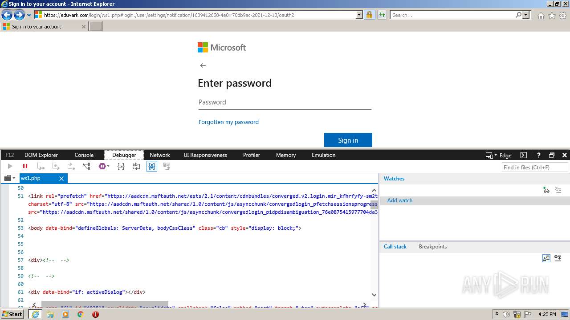570x320 pixels.
Task: Click the Step over debugger icon
Action: [56, 166]
